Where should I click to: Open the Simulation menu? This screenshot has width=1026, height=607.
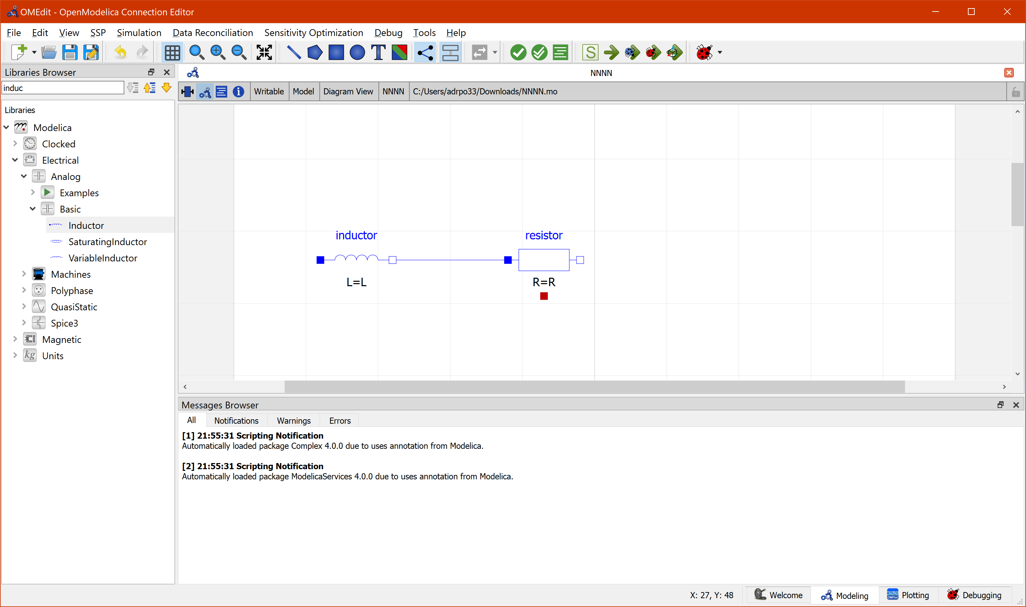tap(139, 33)
